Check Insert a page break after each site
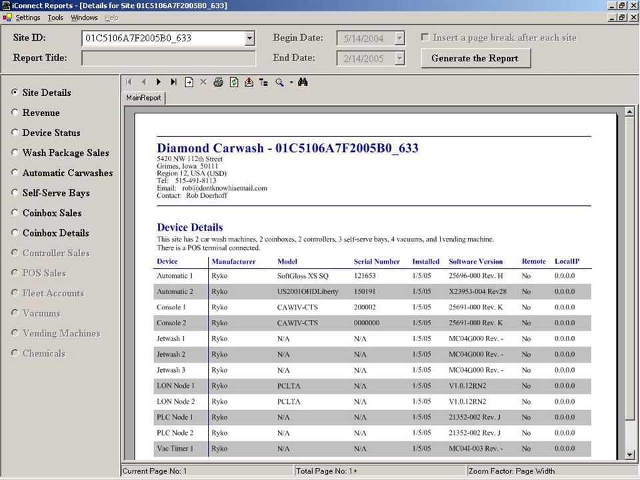This screenshot has height=480, width=640. 425,37
